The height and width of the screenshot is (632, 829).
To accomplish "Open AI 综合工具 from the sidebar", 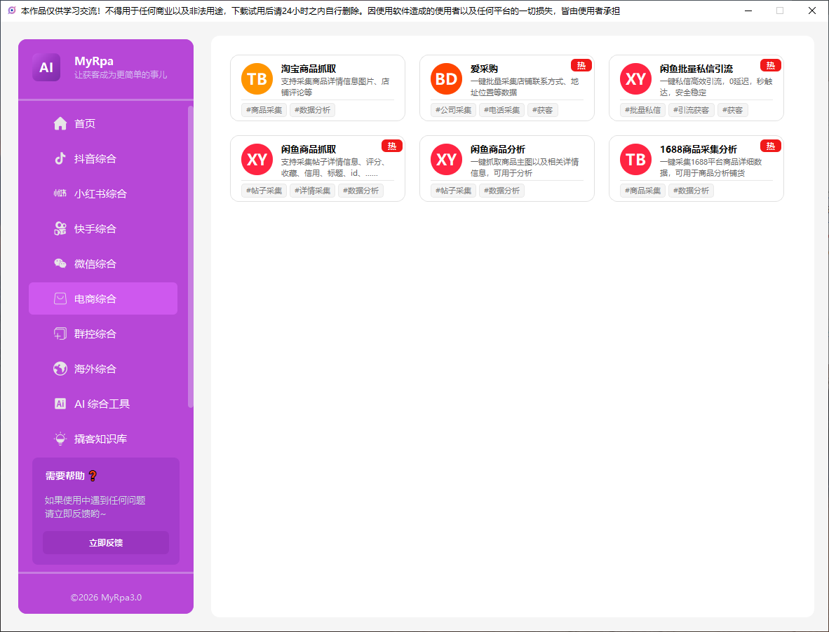I will click(x=103, y=404).
